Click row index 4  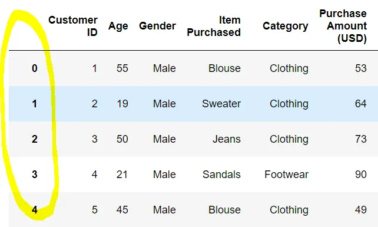pyautogui.click(x=35, y=210)
